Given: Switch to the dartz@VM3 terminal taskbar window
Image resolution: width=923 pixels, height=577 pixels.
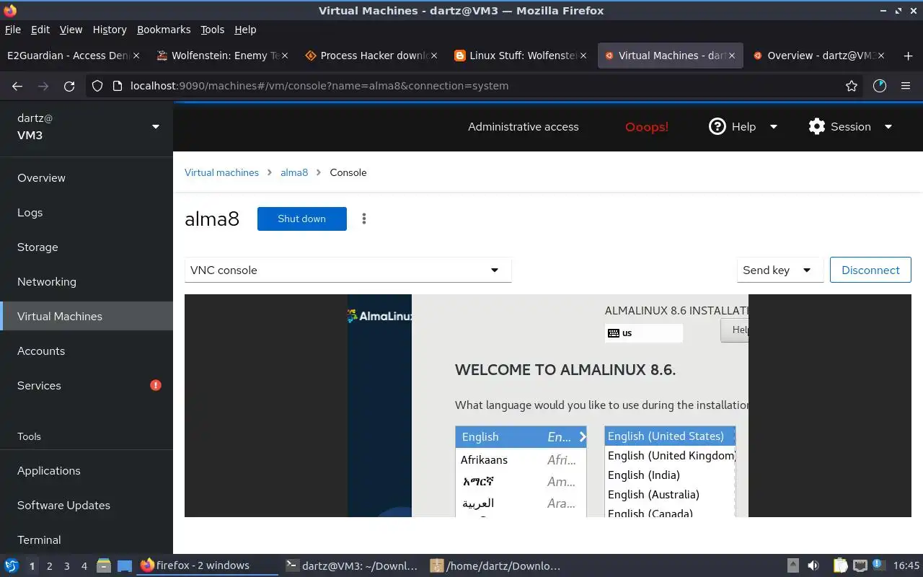Looking at the screenshot, I should point(352,565).
